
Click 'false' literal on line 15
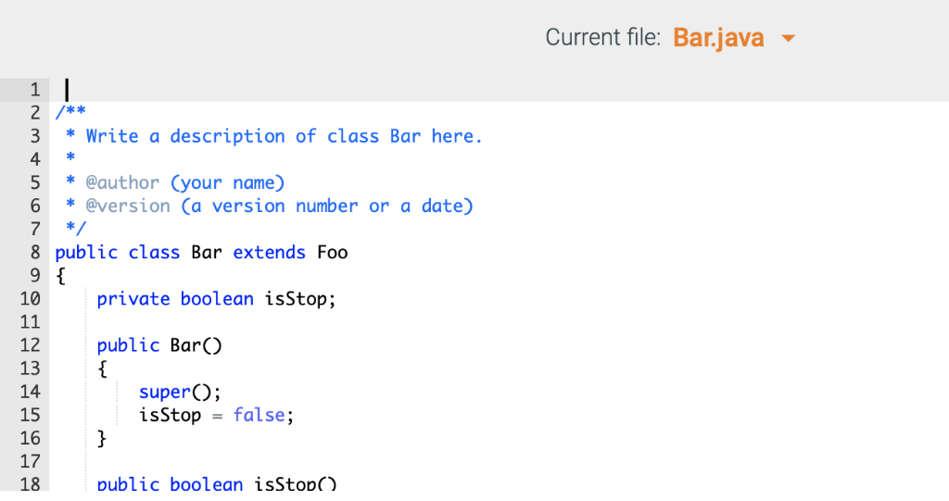[259, 415]
